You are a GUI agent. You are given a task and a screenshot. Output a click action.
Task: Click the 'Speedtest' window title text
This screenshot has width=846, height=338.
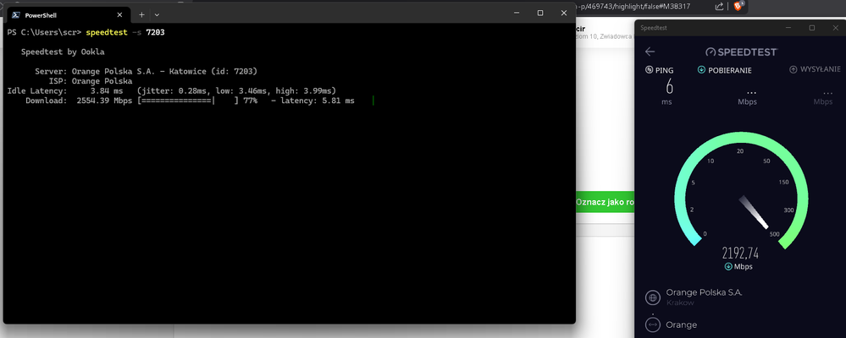point(654,27)
